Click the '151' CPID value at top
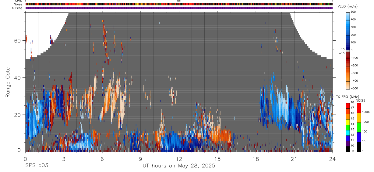This screenshot has height=172, width=374. [x=179, y=1]
